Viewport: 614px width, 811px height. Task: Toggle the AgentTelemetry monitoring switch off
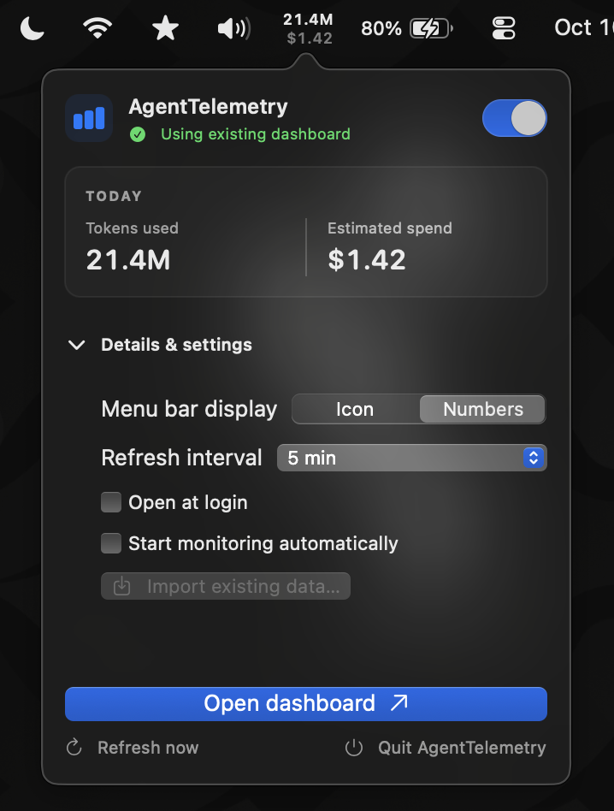pyautogui.click(x=514, y=118)
